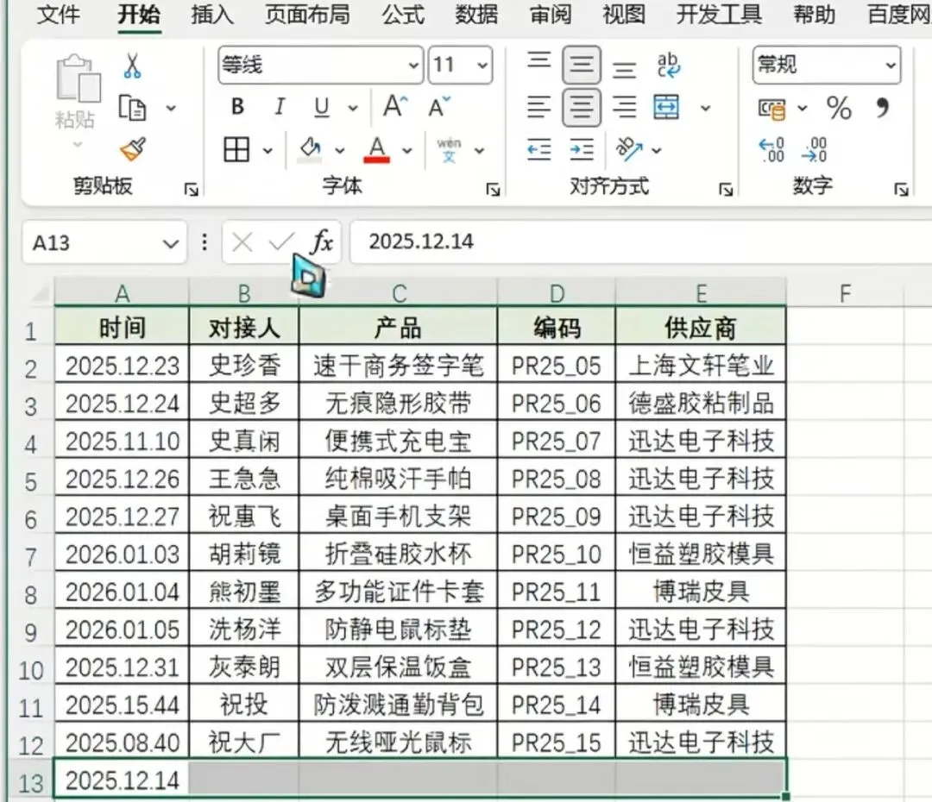This screenshot has height=802, width=932.
Task: Click the Paste clipboard icon
Action: pyautogui.click(x=78, y=78)
